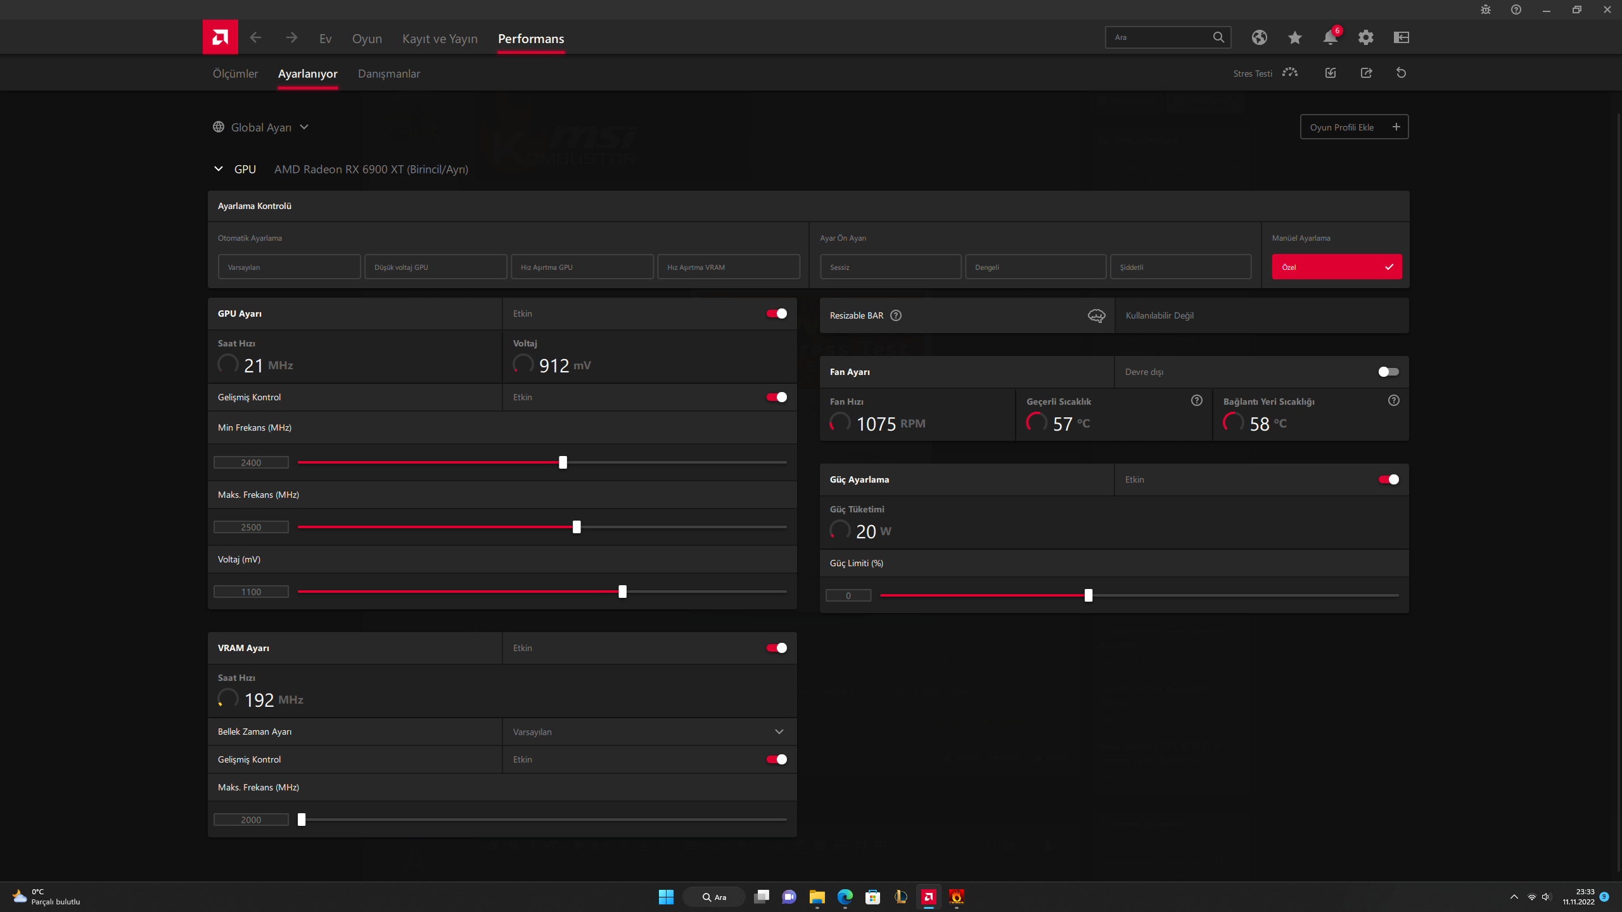Switch to the Ölçümler tab
The height and width of the screenshot is (912, 1622).
[235, 73]
